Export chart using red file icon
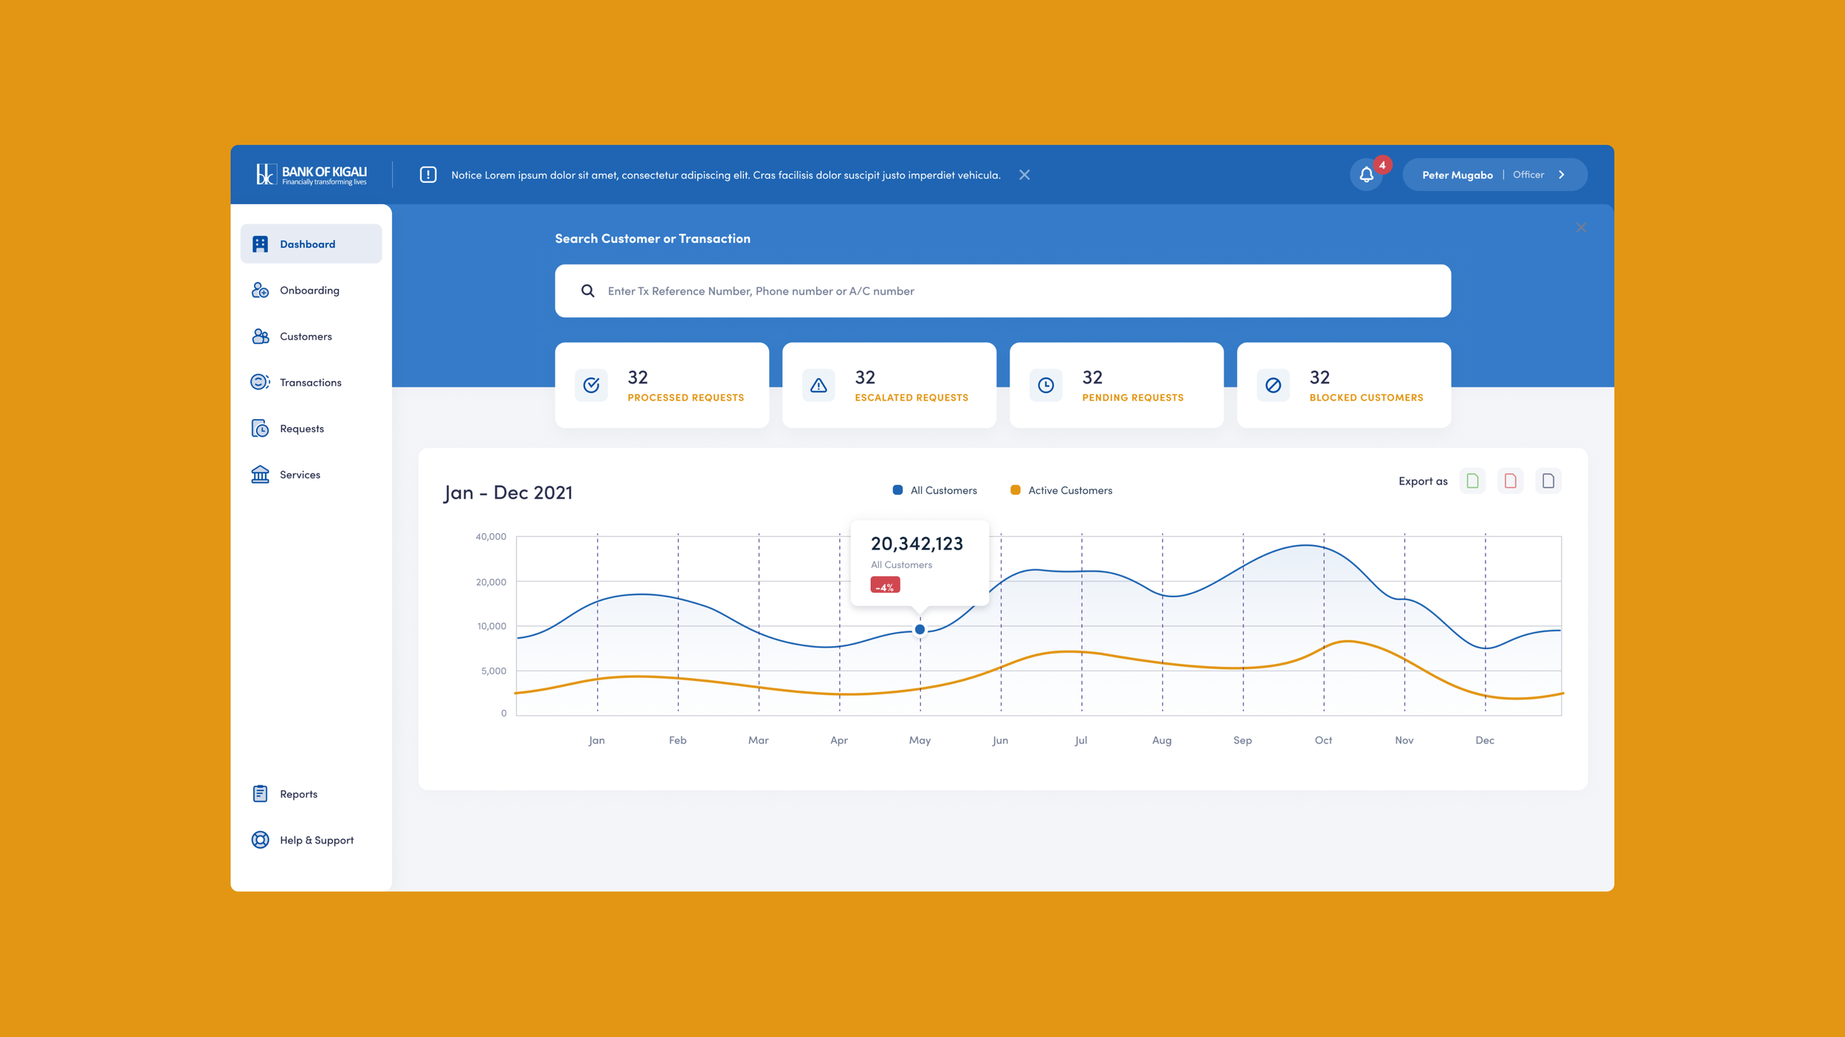This screenshot has width=1845, height=1037. click(1510, 481)
